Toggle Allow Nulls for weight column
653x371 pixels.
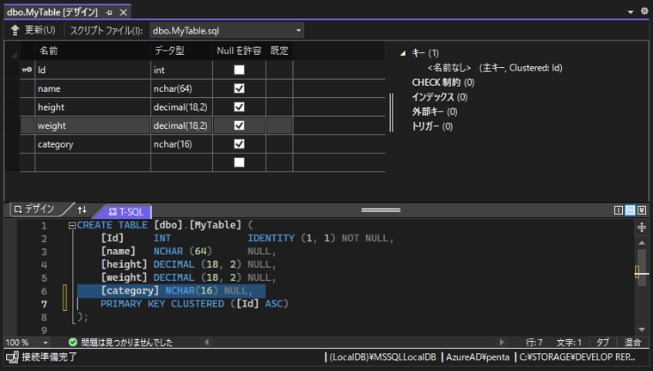click(x=239, y=125)
